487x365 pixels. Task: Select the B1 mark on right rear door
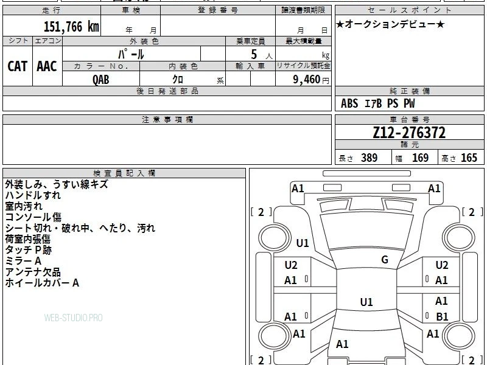442,316
